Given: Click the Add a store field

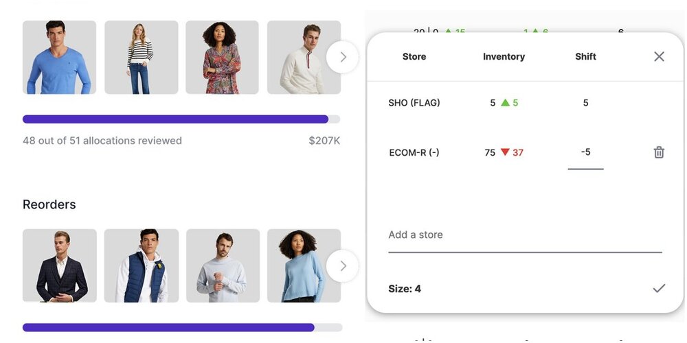Looking at the screenshot, I should click(525, 235).
